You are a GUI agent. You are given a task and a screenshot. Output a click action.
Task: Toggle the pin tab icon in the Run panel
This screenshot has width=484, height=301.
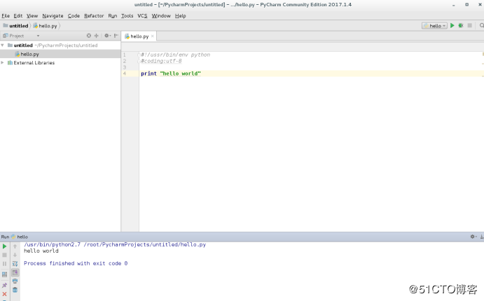5,286
